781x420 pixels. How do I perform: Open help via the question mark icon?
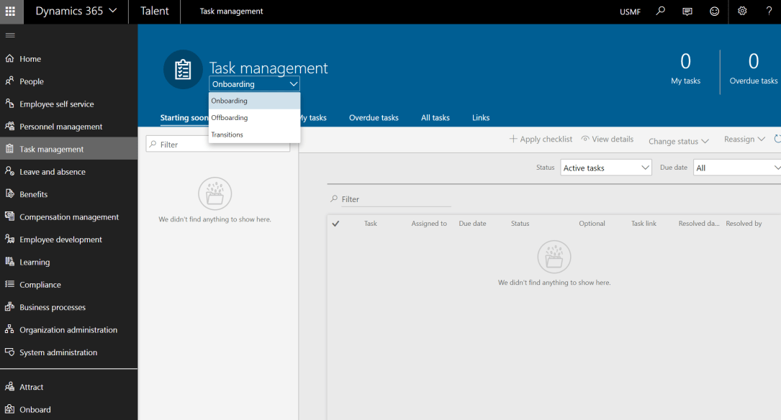pos(769,12)
